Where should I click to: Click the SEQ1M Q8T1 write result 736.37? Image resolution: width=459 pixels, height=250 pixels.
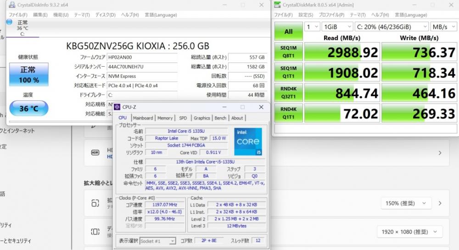419,52
